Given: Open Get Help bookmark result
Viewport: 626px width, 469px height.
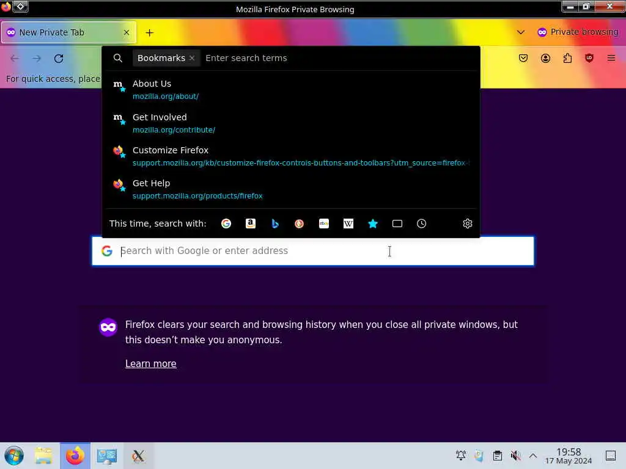Looking at the screenshot, I should pos(291,189).
